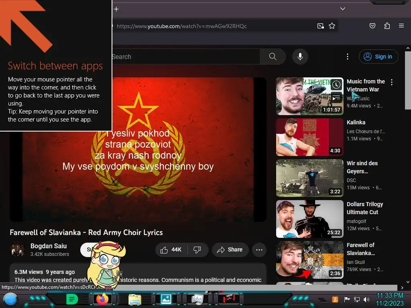Open clock showing 11:33 PM
The width and height of the screenshot is (411, 308).
coord(390,299)
